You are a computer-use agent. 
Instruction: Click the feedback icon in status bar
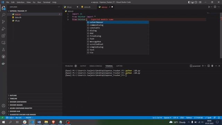pos(215,118)
